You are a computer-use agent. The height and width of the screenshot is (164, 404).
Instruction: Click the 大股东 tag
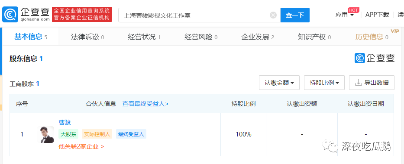(x=68, y=134)
